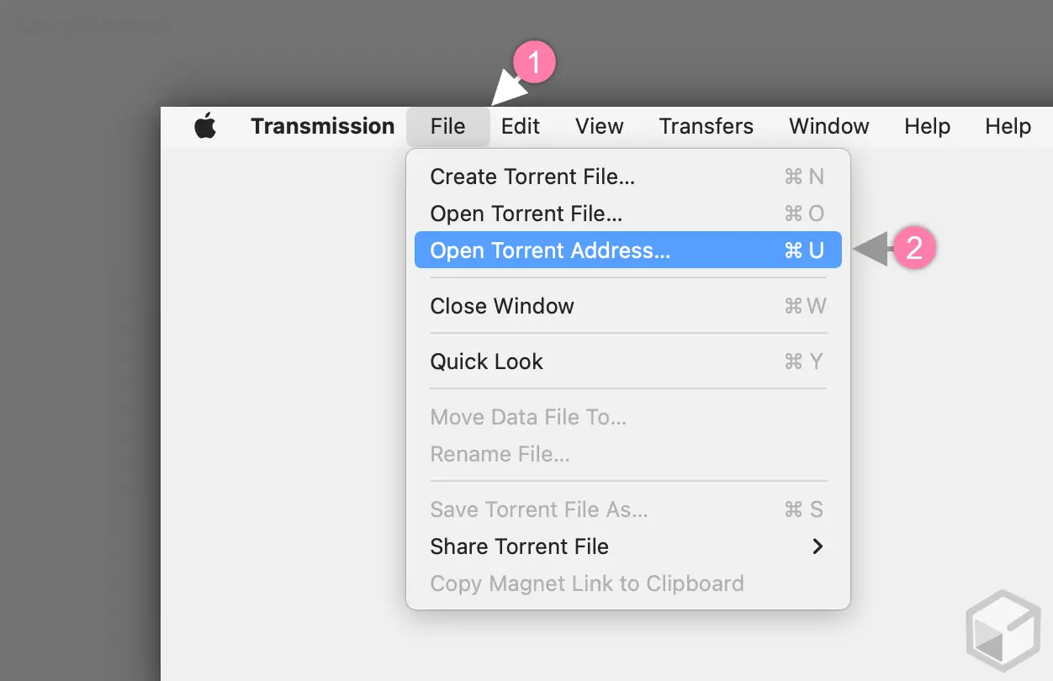Open the View menu
Screen dimensions: 1053x681
coord(599,126)
